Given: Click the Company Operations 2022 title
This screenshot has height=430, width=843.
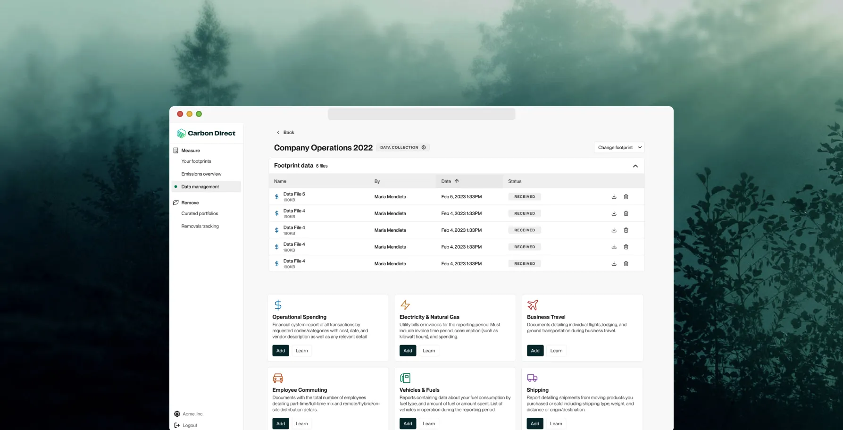Looking at the screenshot, I should (x=323, y=148).
